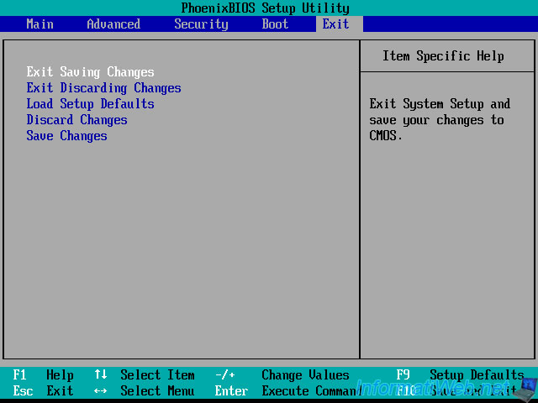The height and width of the screenshot is (403, 538).
Task: Click the F1 Help legend entry
Action: 43,375
